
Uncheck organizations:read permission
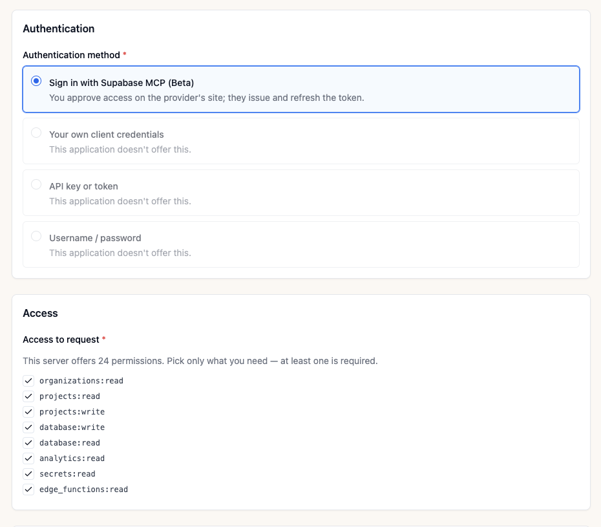28,381
